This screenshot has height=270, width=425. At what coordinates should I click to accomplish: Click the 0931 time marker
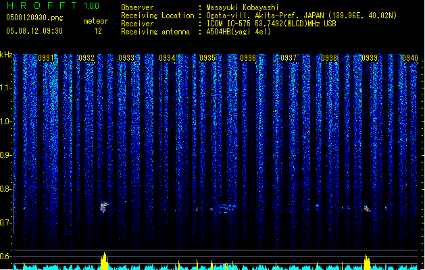(46, 58)
